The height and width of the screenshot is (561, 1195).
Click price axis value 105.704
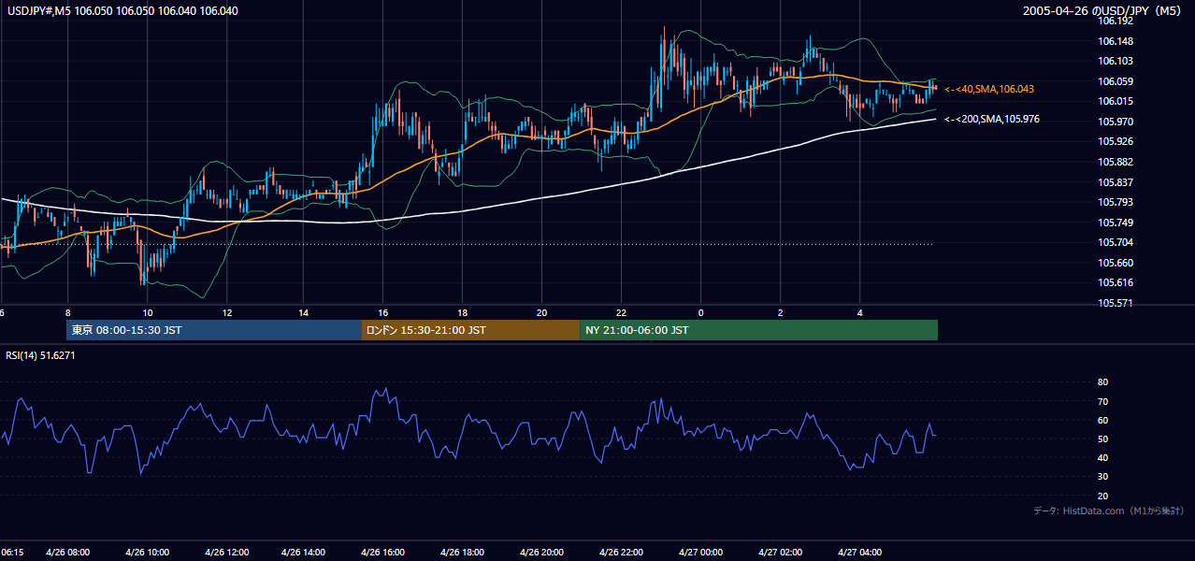[x=1115, y=242]
